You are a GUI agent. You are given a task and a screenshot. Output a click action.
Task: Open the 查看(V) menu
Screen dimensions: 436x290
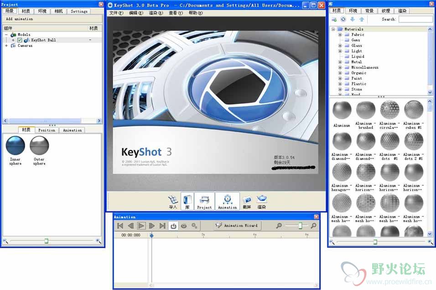176,13
